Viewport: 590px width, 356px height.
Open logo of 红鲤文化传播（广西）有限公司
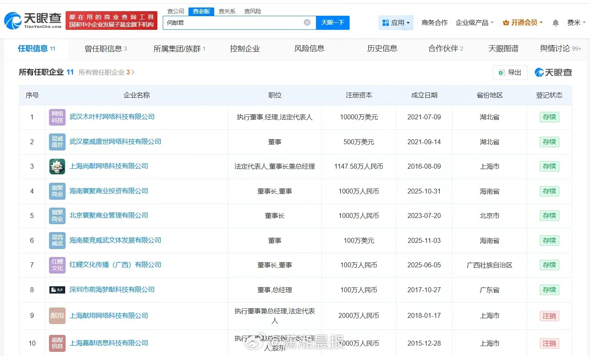coord(57,265)
